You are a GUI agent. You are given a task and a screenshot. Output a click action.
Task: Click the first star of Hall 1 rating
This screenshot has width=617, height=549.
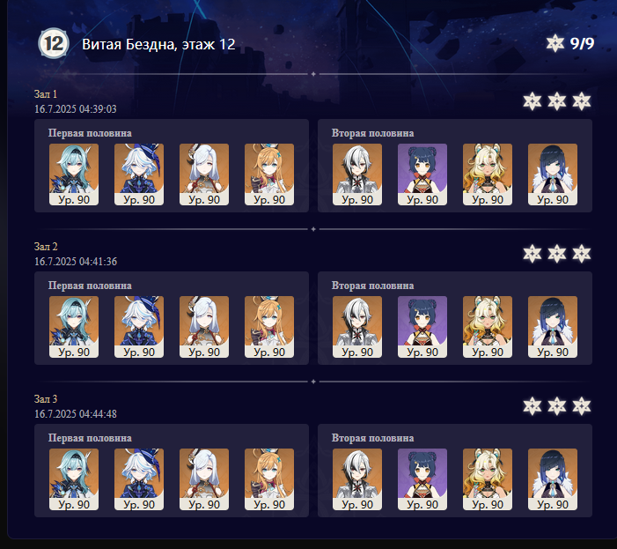(x=532, y=101)
